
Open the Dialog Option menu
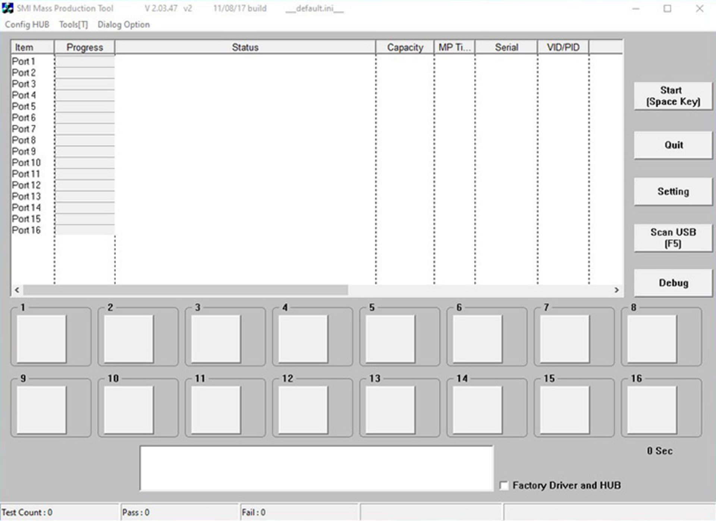[123, 25]
